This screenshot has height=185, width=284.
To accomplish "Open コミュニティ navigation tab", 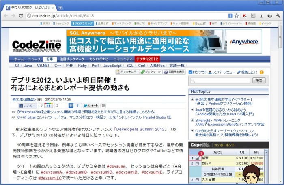I will click(123, 59).
